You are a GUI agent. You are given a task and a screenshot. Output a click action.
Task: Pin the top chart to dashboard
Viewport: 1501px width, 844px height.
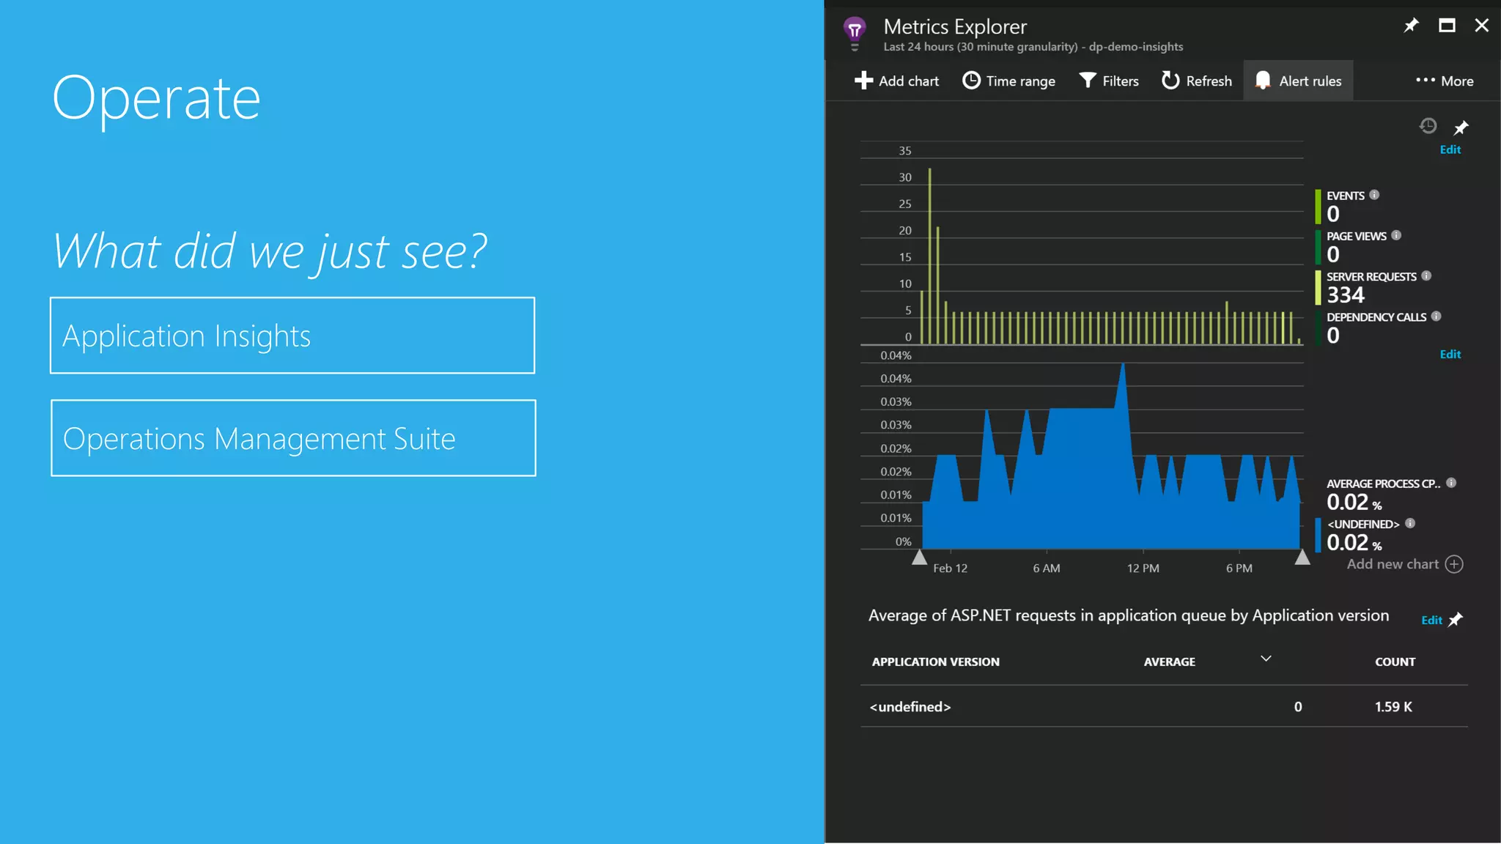pos(1461,127)
